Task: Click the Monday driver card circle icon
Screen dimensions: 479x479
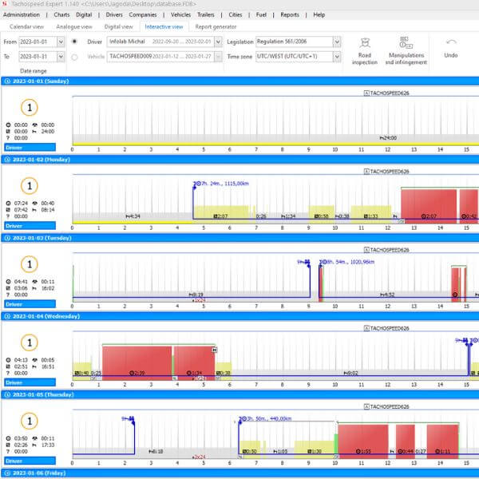Action: tap(29, 185)
